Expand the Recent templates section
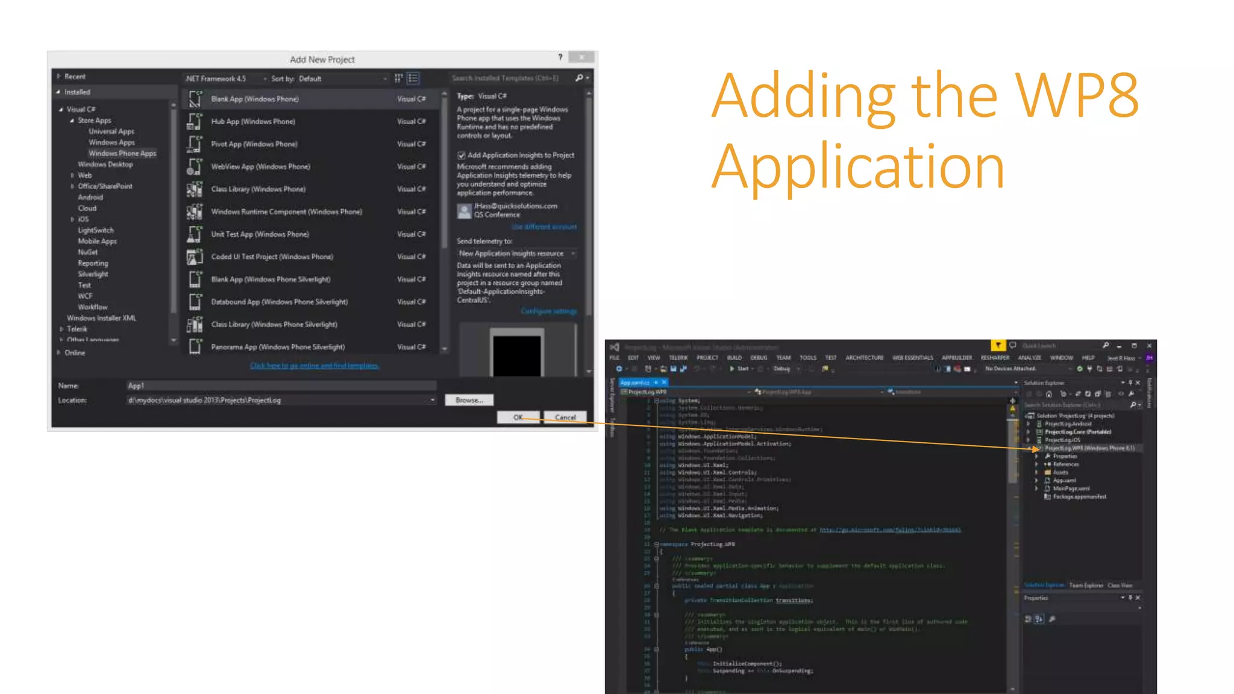 [59, 77]
